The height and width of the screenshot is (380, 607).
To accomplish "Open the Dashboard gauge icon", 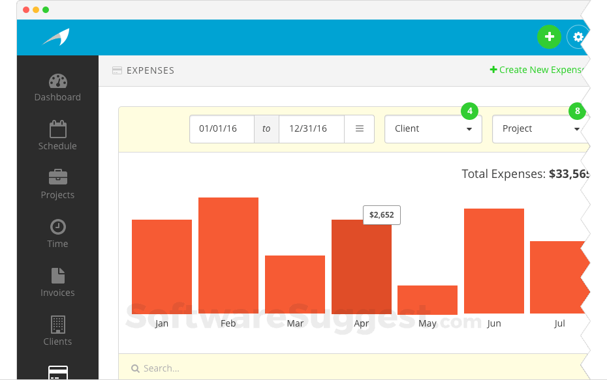I will [58, 81].
